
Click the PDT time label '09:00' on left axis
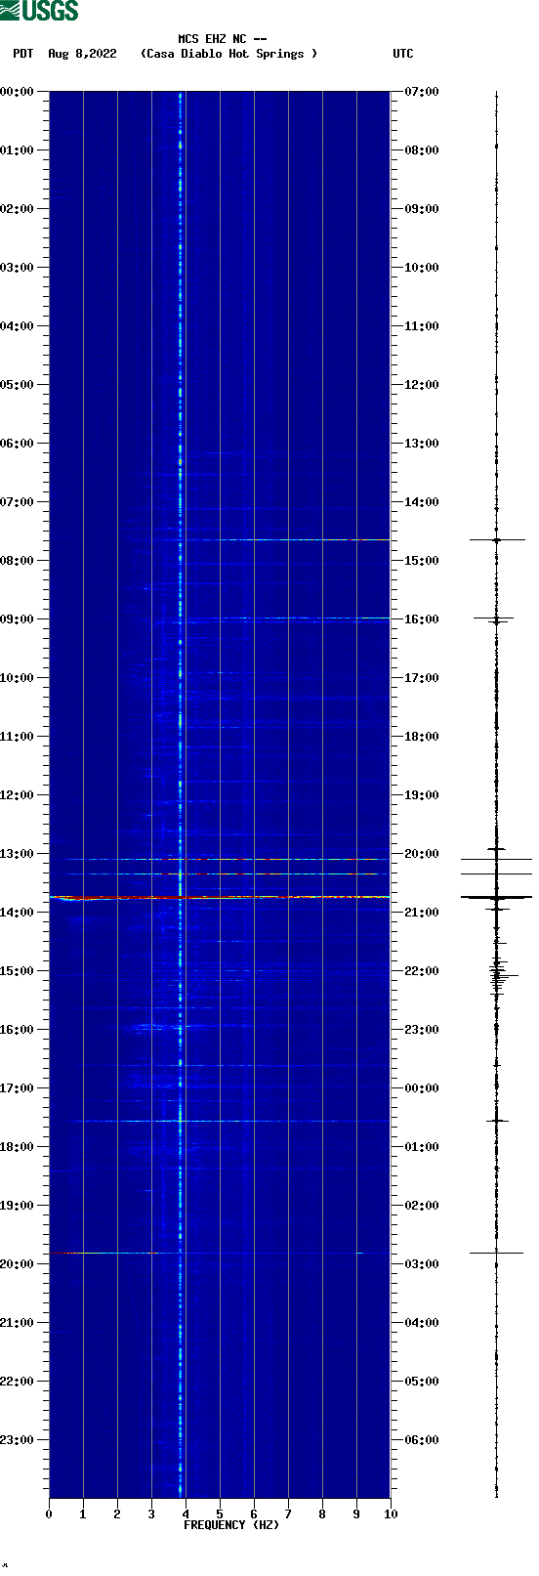pos(18,619)
